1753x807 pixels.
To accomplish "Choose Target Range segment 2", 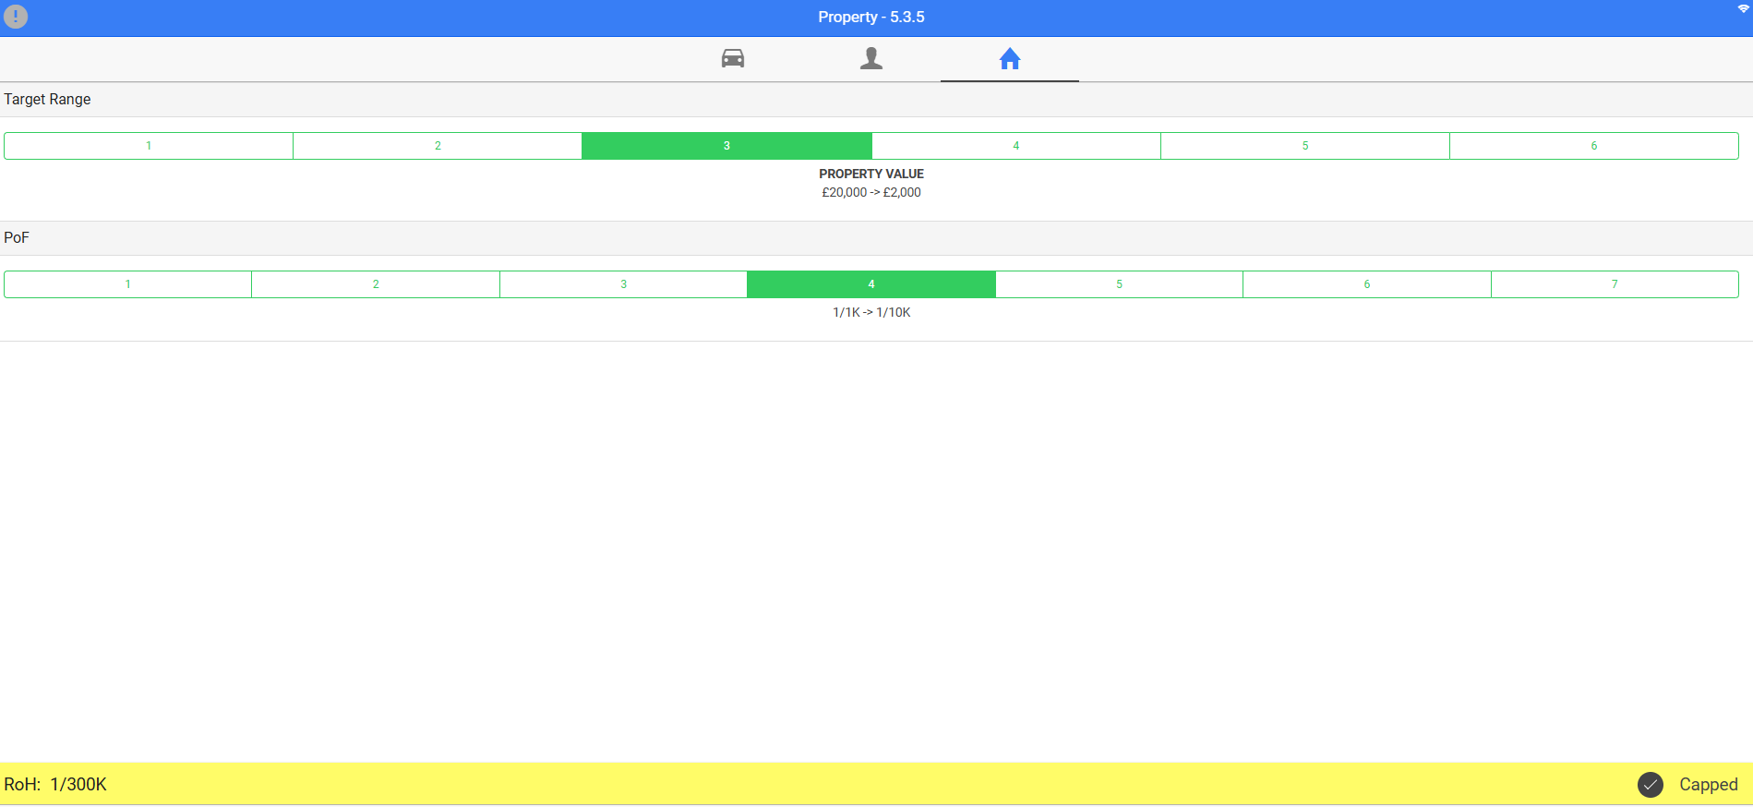I will 438,146.
